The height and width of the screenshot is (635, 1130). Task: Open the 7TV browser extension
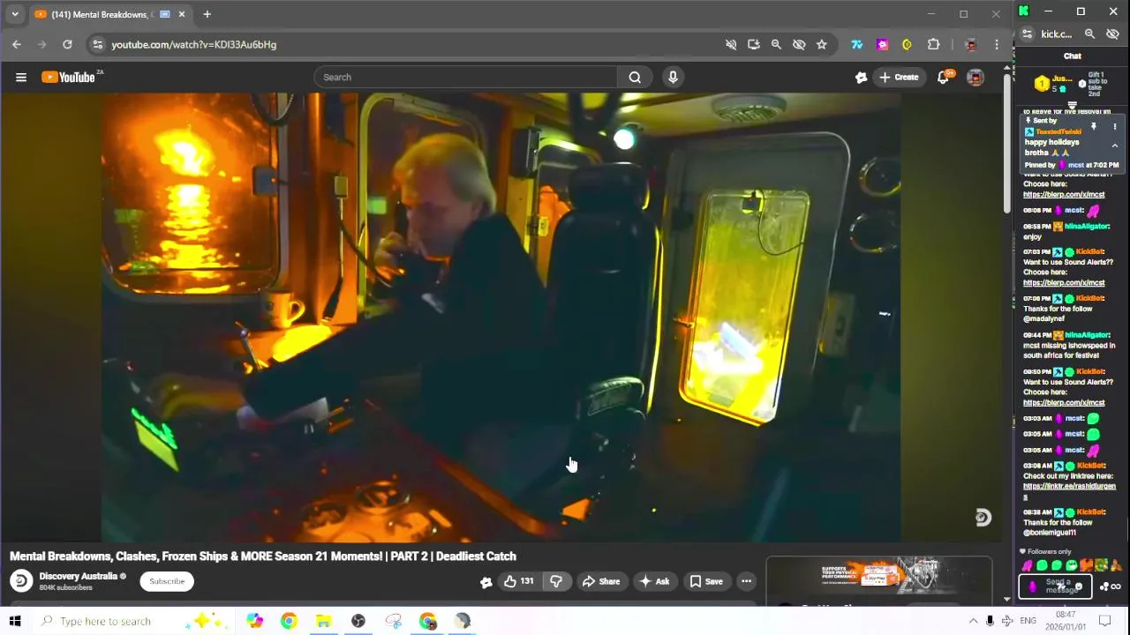coord(856,44)
